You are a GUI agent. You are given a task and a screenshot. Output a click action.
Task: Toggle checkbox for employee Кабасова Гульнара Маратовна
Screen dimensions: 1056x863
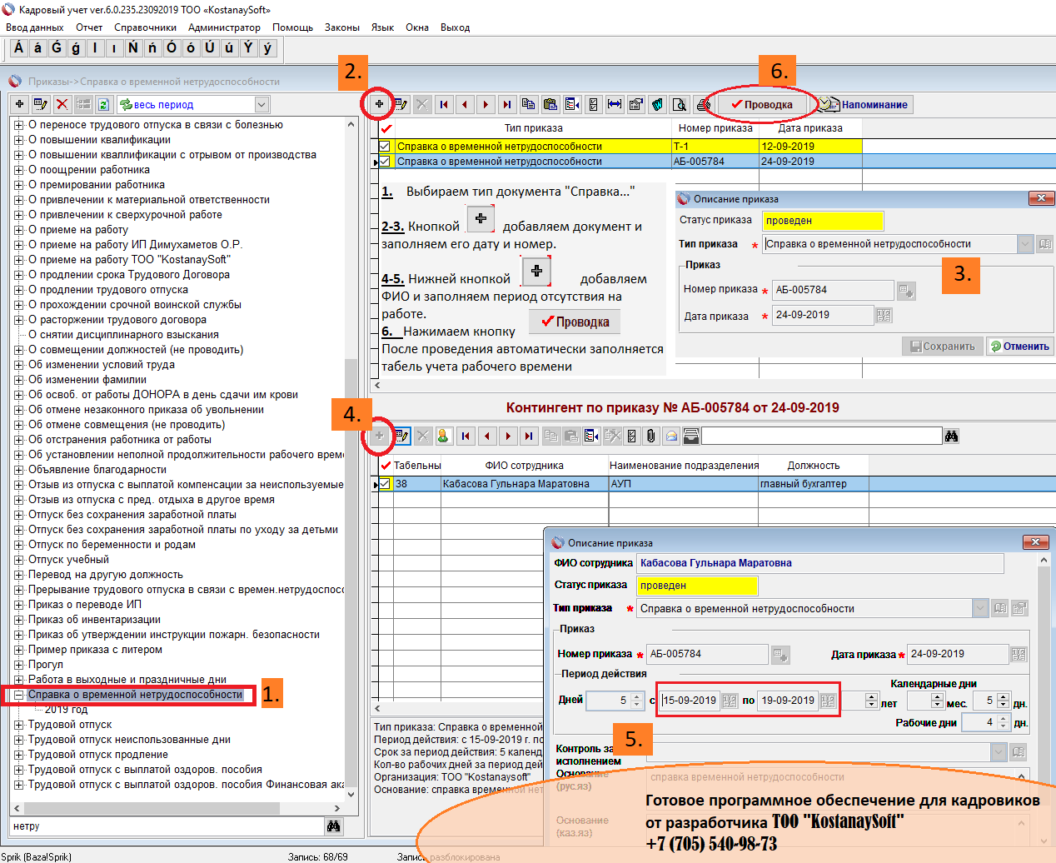(385, 484)
